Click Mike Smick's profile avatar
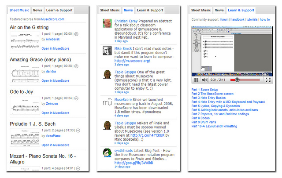 [x=107, y=51]
